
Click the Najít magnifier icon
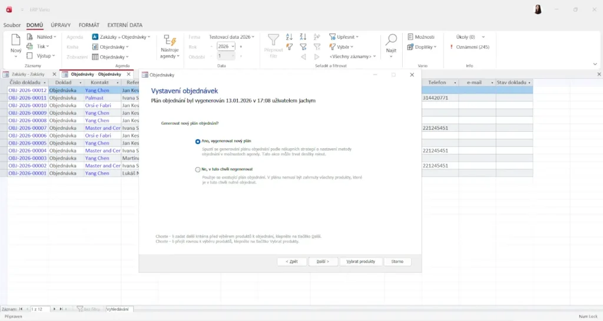tap(391, 40)
